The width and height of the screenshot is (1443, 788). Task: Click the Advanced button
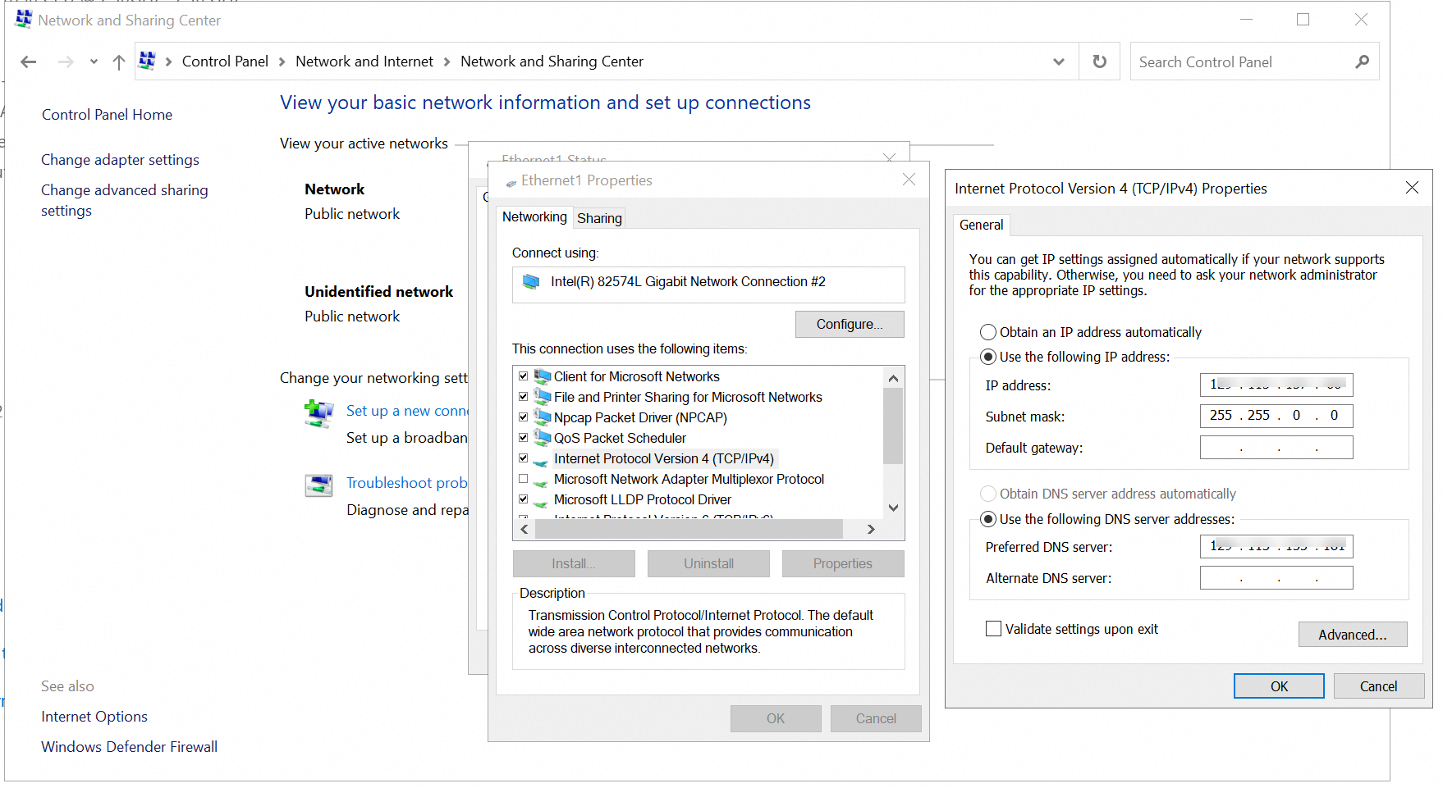(x=1353, y=635)
